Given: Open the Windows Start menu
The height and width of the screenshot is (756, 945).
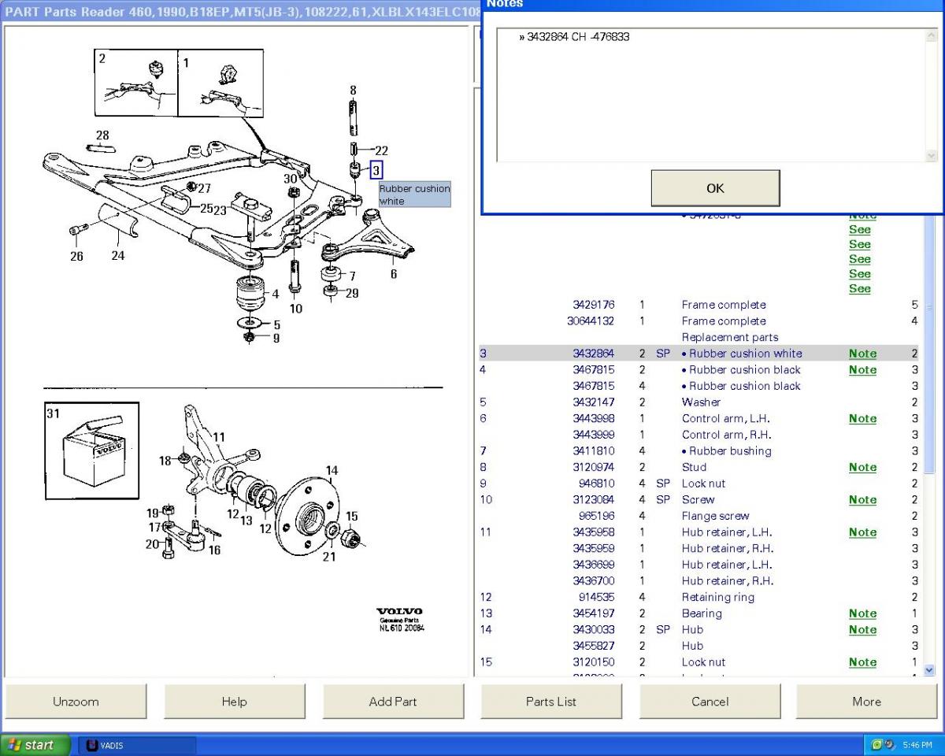Looking at the screenshot, I should (31, 745).
